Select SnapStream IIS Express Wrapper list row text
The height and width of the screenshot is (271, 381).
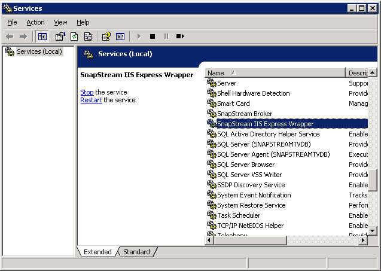(265, 124)
